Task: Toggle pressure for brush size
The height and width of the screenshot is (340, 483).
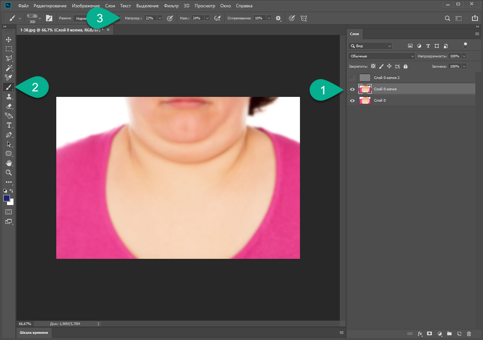Action: 292,18
